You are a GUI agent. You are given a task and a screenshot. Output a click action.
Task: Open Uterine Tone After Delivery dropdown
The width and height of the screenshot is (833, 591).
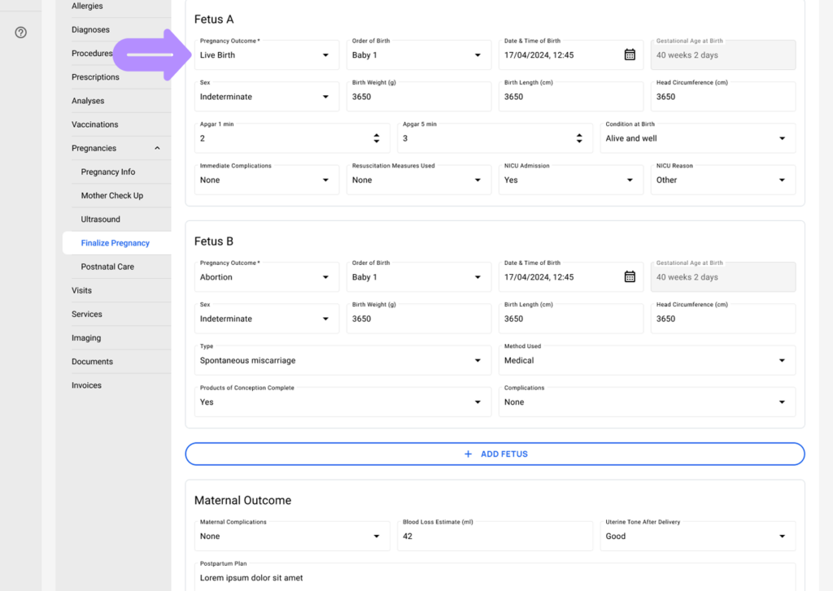(x=699, y=536)
